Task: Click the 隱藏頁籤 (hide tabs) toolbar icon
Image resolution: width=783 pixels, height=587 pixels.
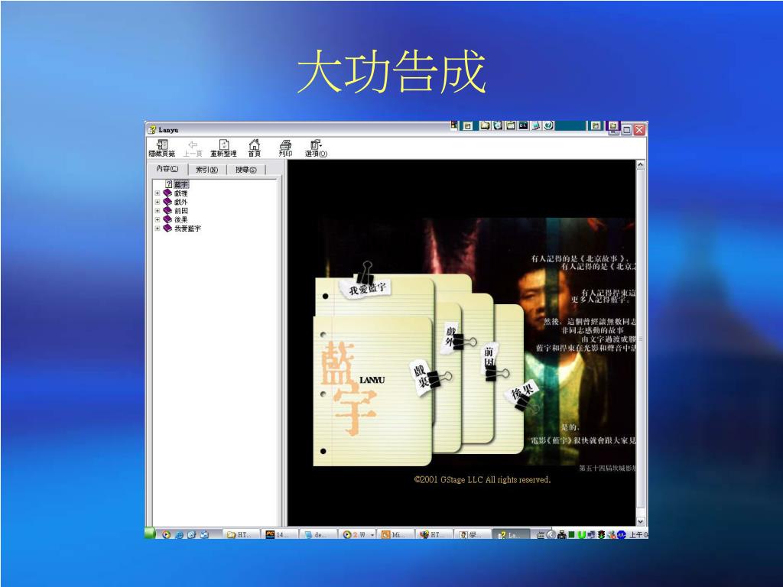Action: pos(162,148)
